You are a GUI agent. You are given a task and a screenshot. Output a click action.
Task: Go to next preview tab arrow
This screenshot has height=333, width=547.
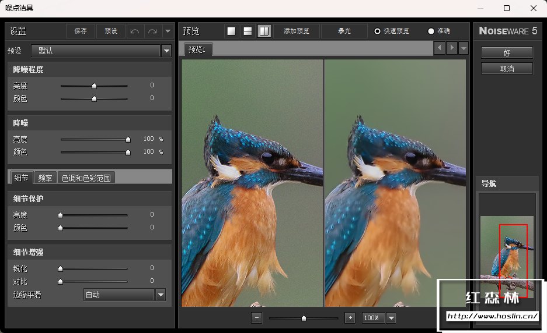tap(452, 48)
